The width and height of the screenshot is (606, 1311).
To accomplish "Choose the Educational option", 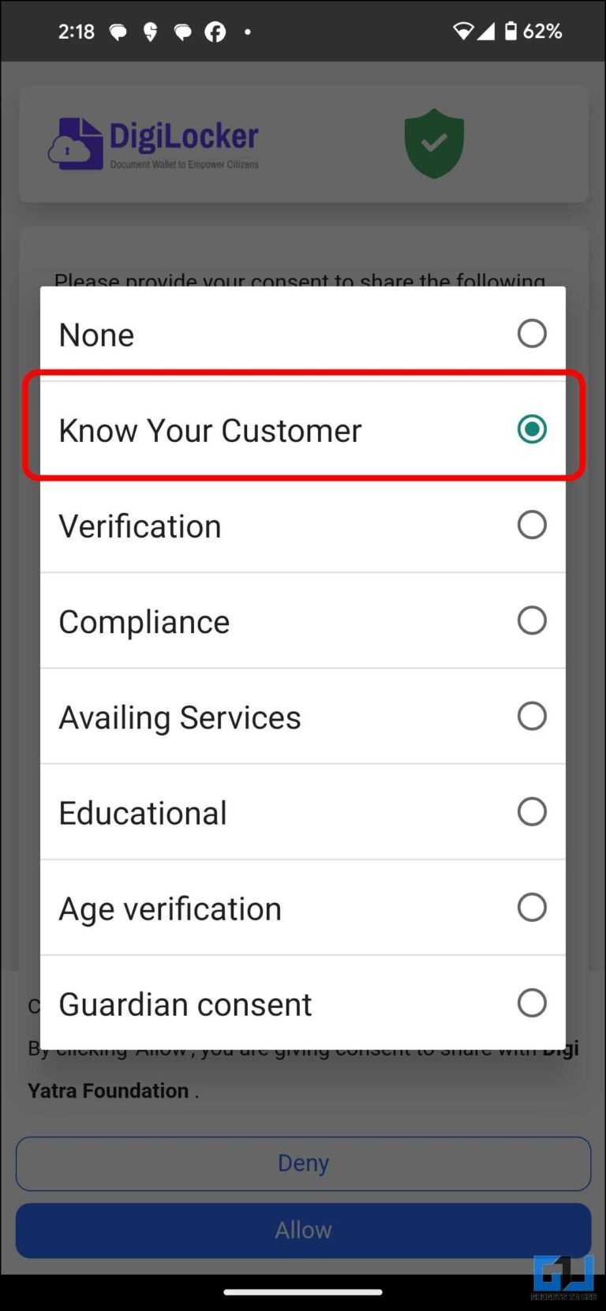I will click(303, 811).
